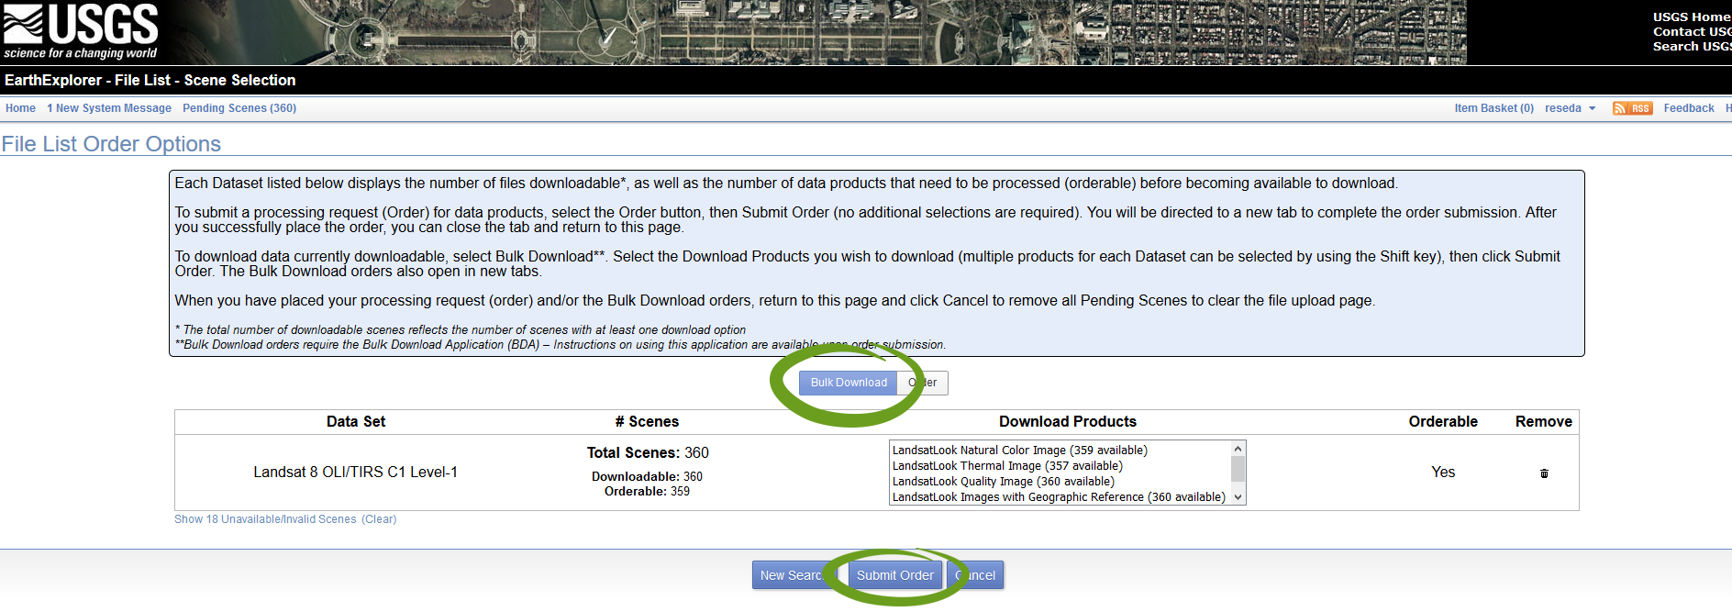This screenshot has height=612, width=1732.
Task: Pick LandsatLook Quality Image product
Action: [1003, 482]
